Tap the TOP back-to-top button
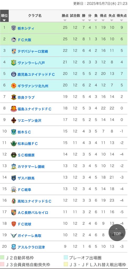This screenshot has height=269, width=128. [117, 232]
